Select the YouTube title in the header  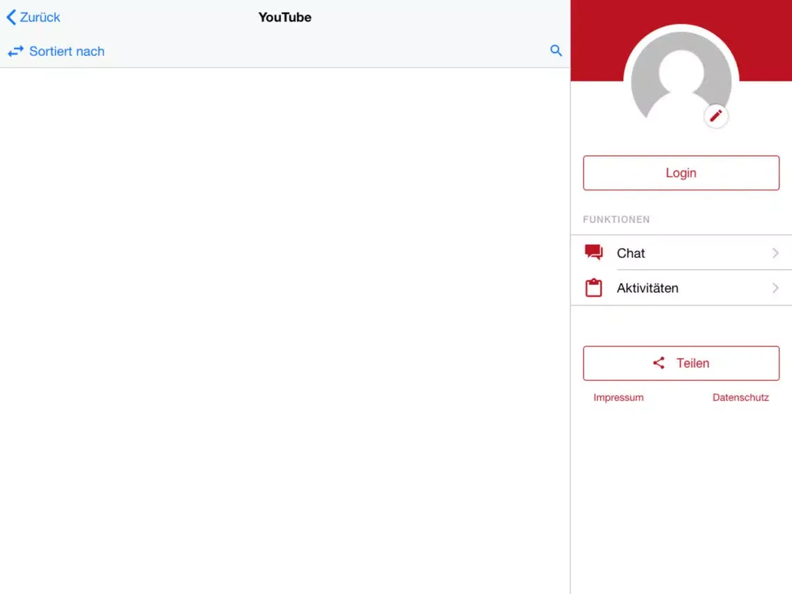(x=284, y=17)
